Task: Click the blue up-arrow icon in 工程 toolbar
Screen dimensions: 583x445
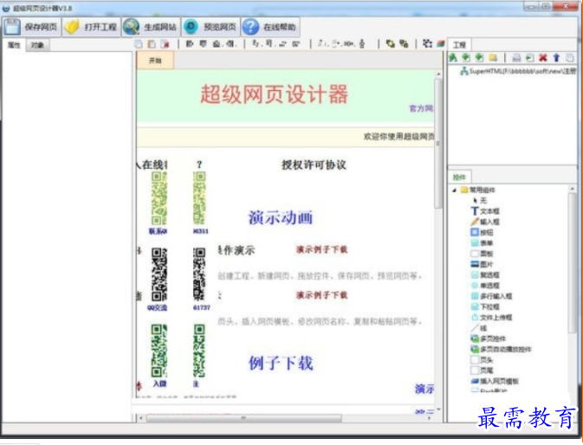Action: click(556, 58)
